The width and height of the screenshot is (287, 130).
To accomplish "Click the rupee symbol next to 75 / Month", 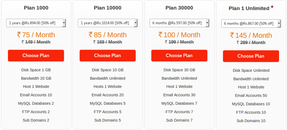I will [x=19, y=34].
